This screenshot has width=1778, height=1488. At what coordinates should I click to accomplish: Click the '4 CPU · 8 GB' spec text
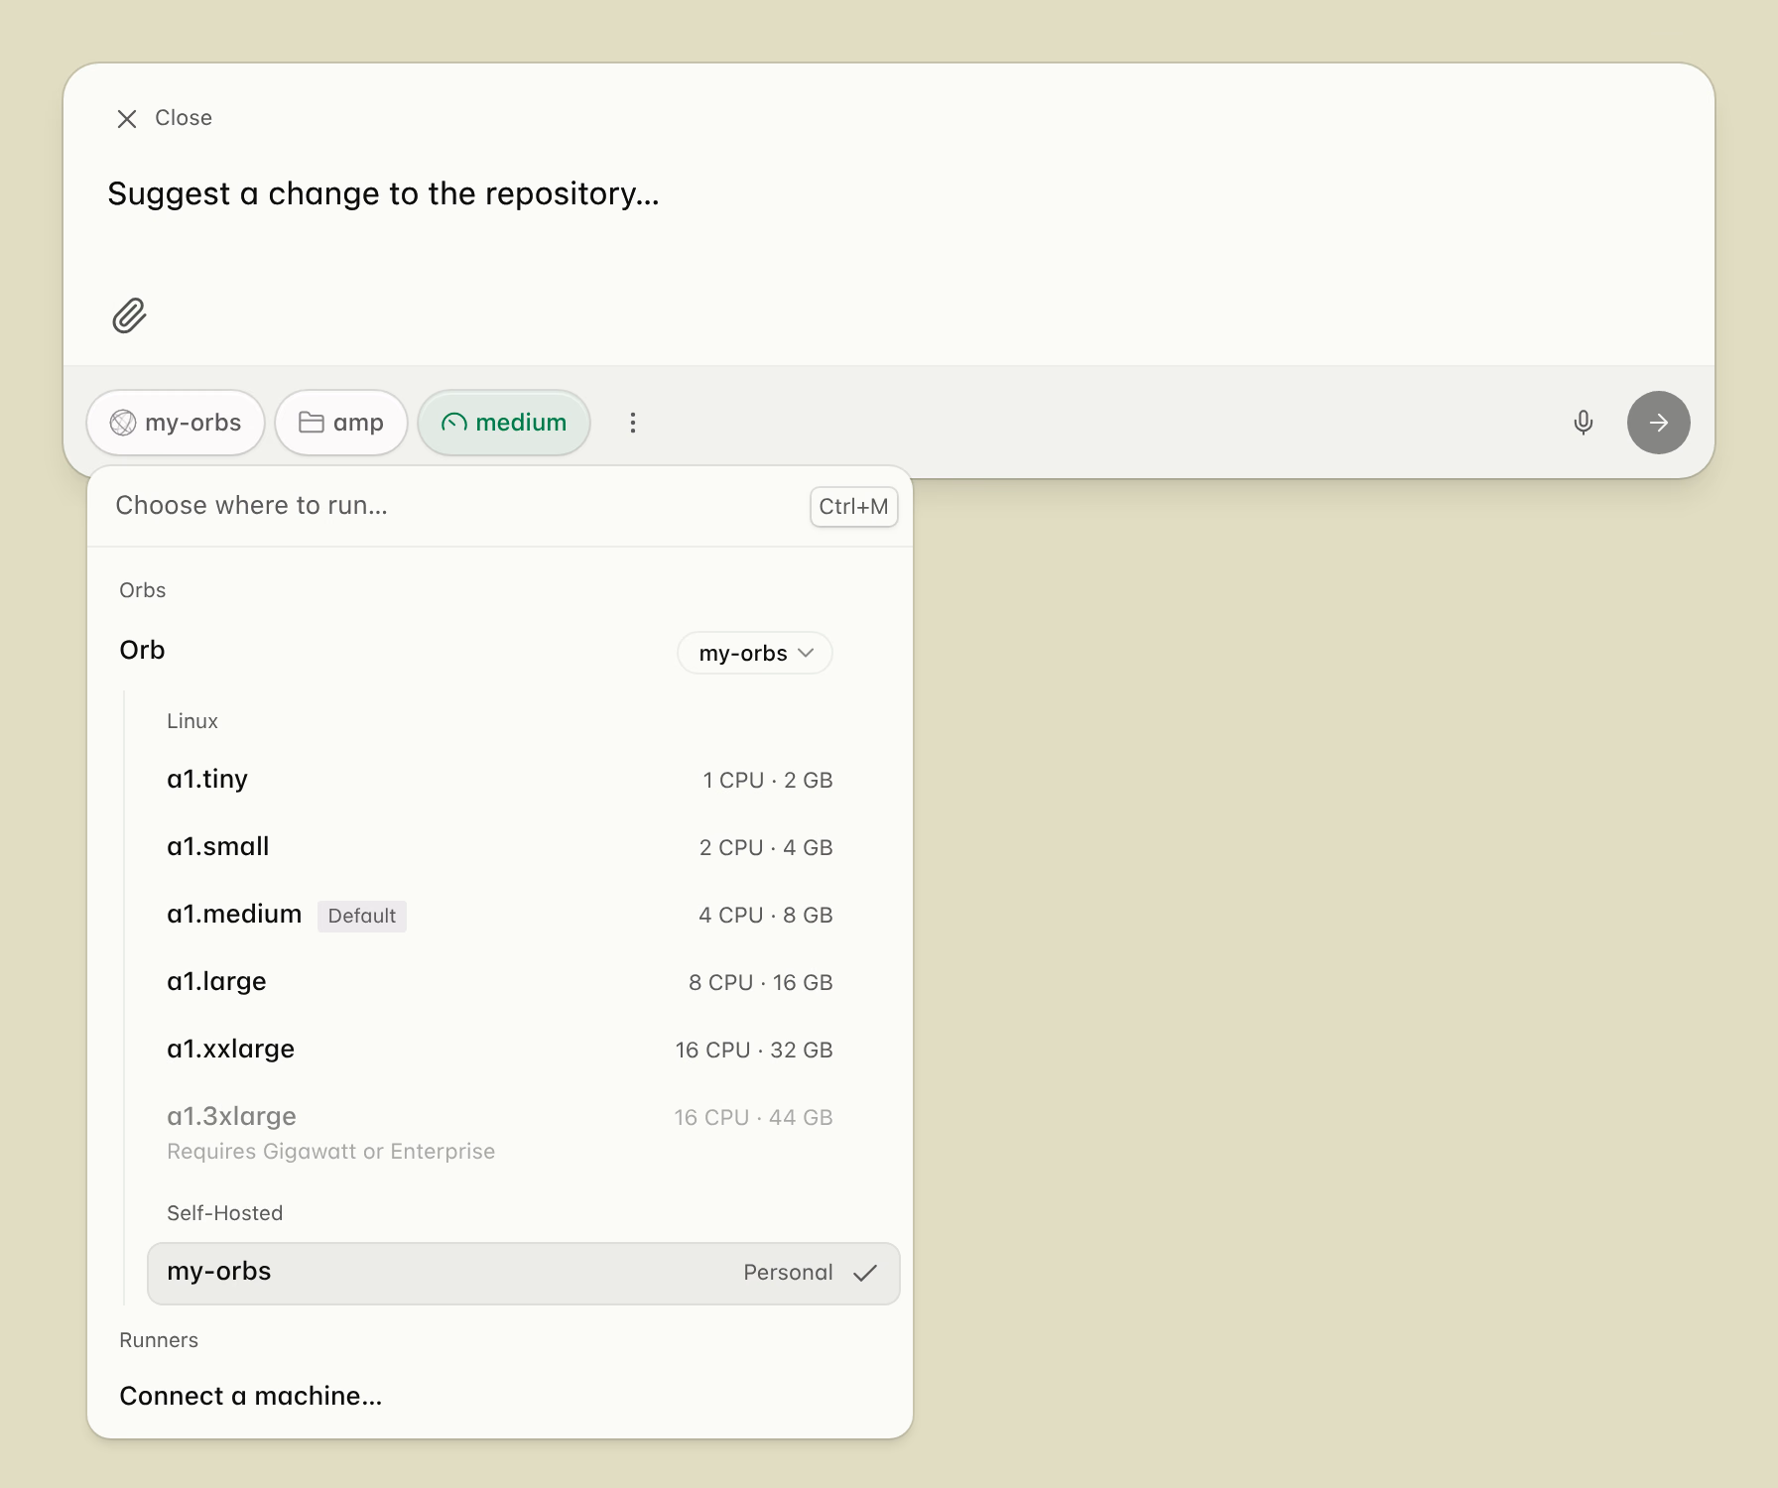coord(766,915)
